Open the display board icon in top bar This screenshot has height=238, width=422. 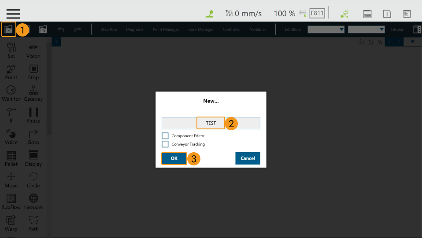pos(367,14)
